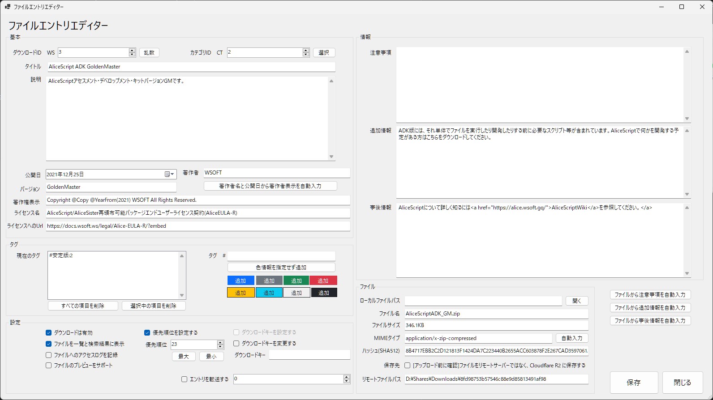Add tag with black 追加 button
The width and height of the screenshot is (713, 400).
(x=323, y=293)
